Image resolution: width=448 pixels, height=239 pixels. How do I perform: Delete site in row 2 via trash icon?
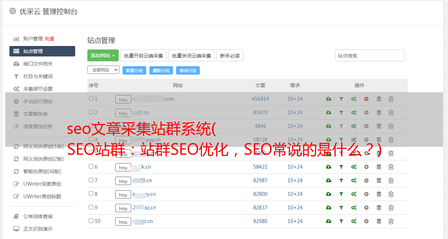tap(391, 113)
